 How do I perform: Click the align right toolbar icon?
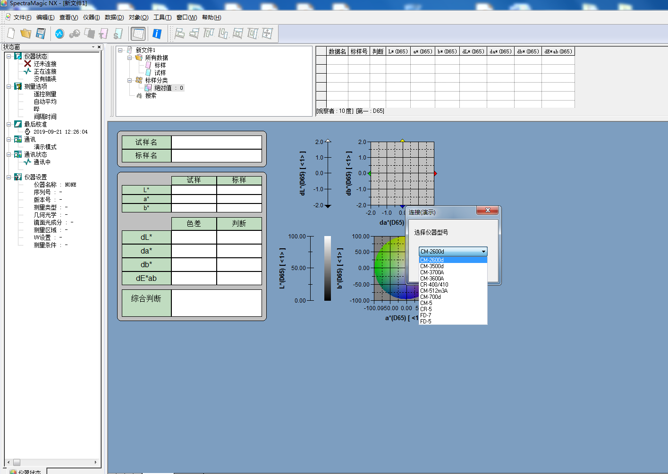(194, 34)
